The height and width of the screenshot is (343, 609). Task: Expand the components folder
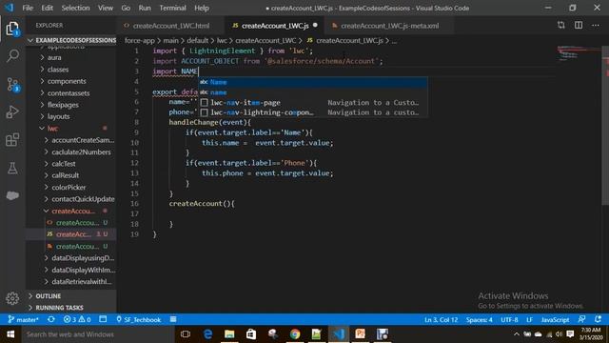(x=67, y=81)
